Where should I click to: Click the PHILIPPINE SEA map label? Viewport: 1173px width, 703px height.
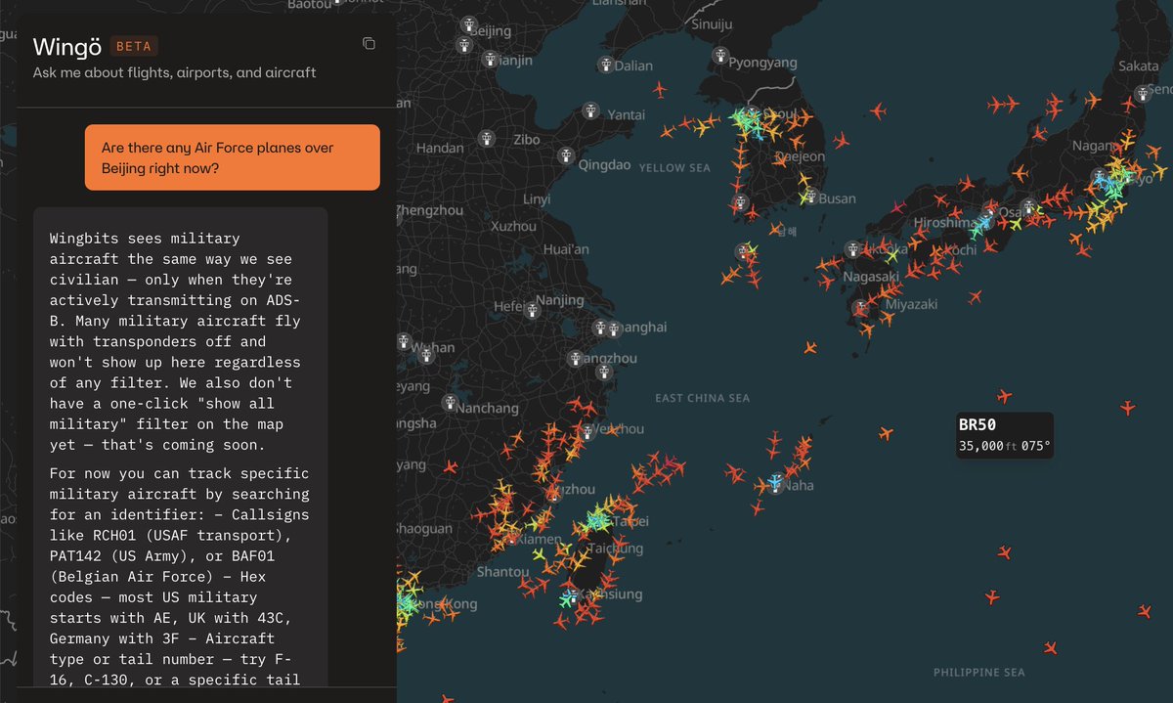(979, 672)
